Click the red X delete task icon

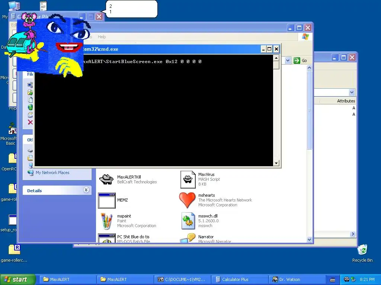click(x=30, y=122)
